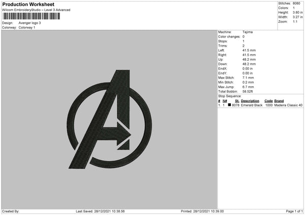Click the Trims value '2'
The image size is (305, 215).
[243, 46]
